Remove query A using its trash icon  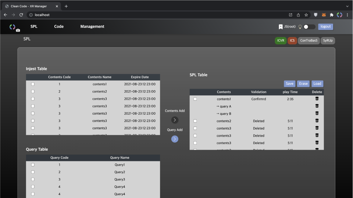[317, 106]
